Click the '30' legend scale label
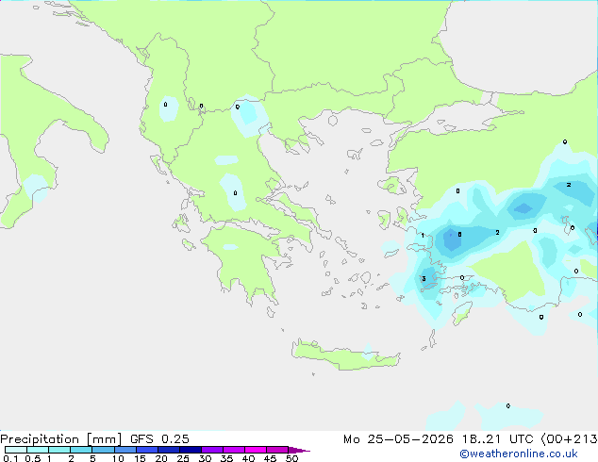The width and height of the screenshot is (598, 462). [x=205, y=458]
